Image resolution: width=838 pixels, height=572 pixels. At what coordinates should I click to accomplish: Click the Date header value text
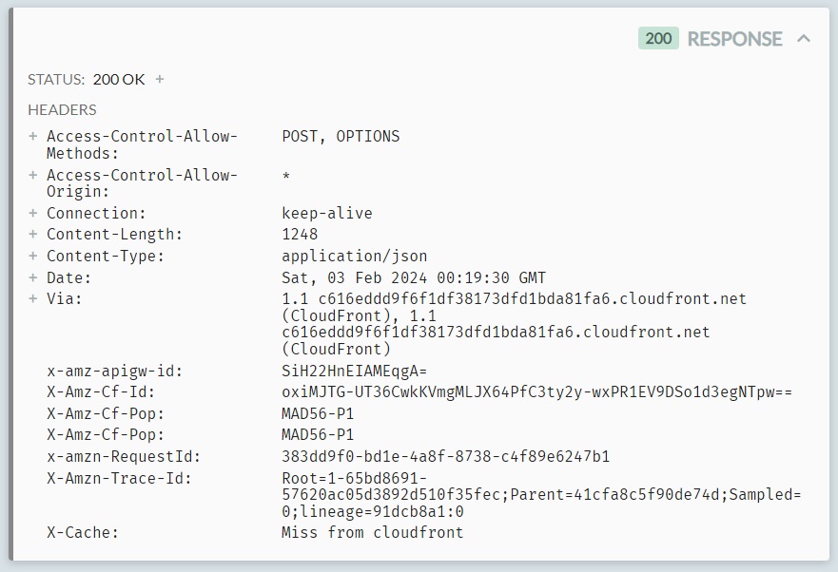click(414, 277)
